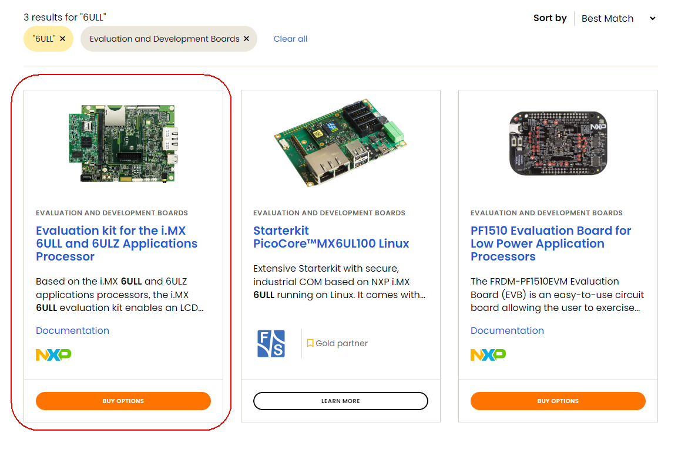Click description text of the PicoCore starterkit

point(340,282)
